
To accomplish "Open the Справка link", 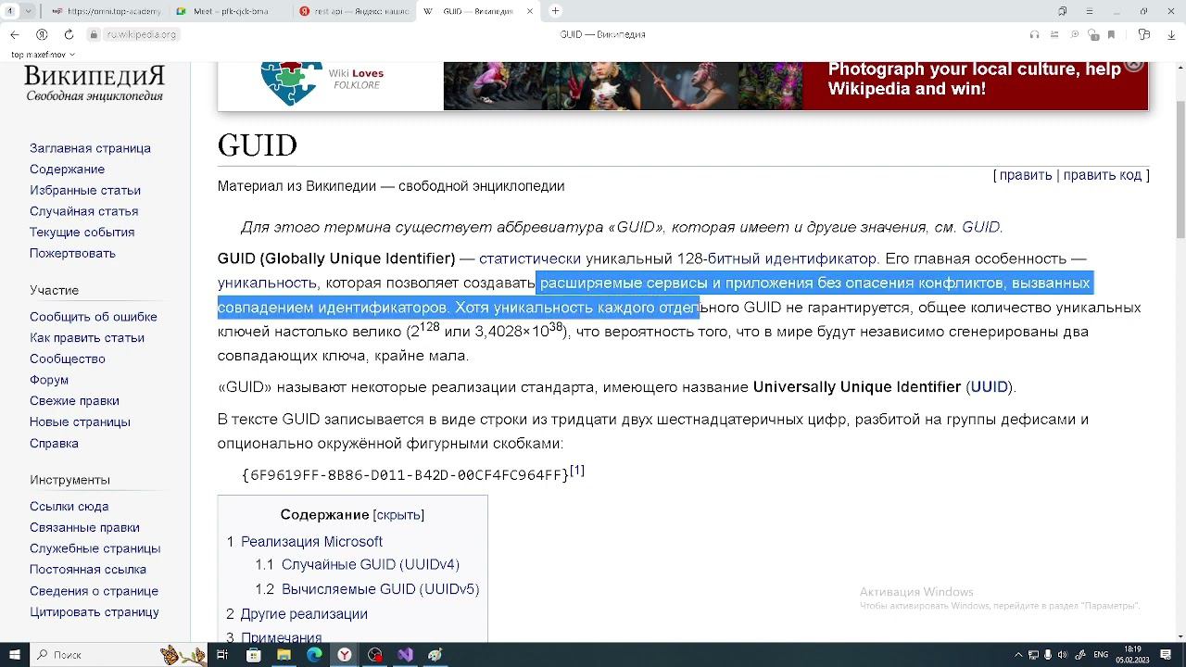I will tap(54, 444).
